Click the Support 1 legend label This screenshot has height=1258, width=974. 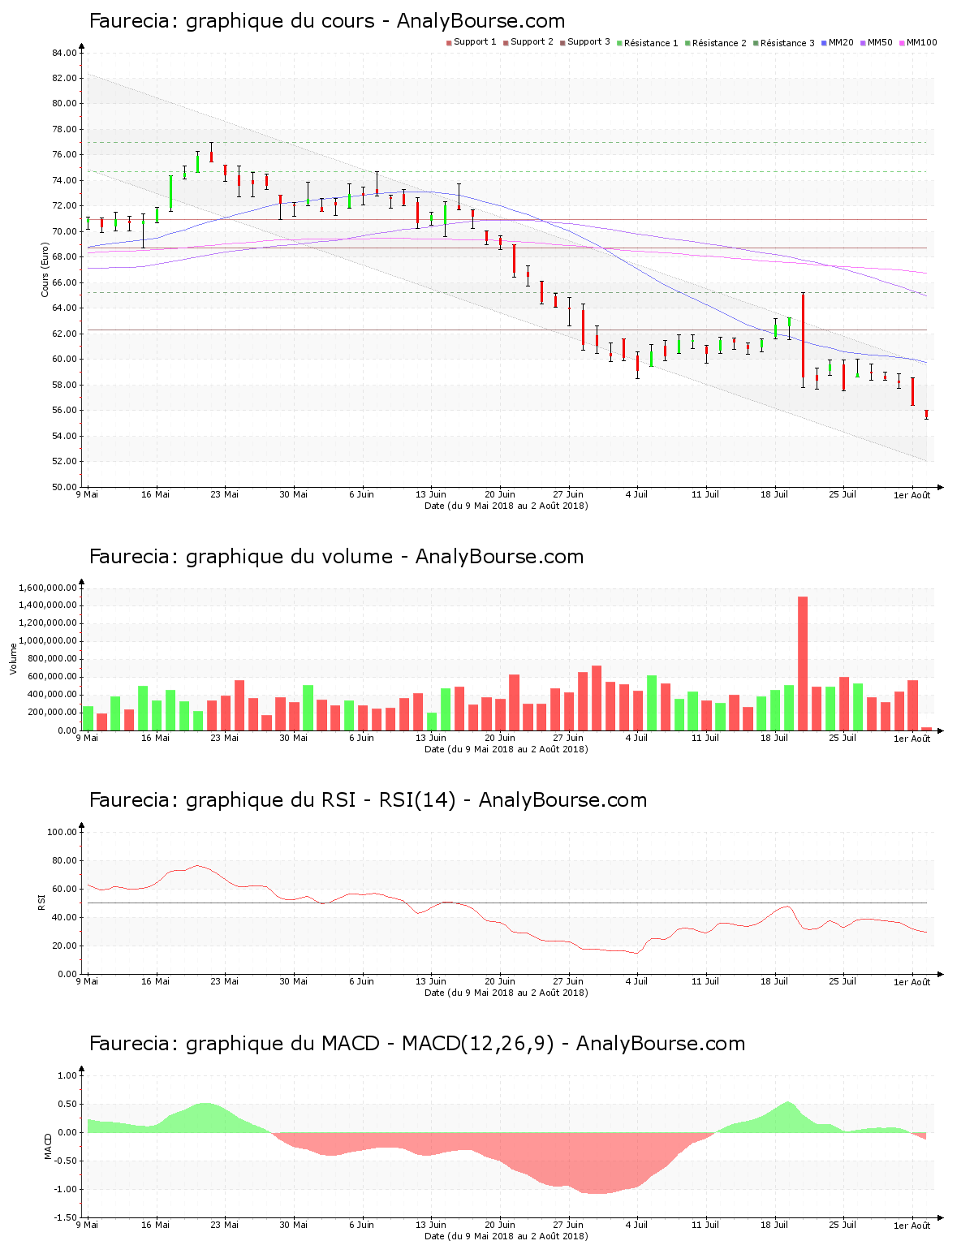click(475, 42)
